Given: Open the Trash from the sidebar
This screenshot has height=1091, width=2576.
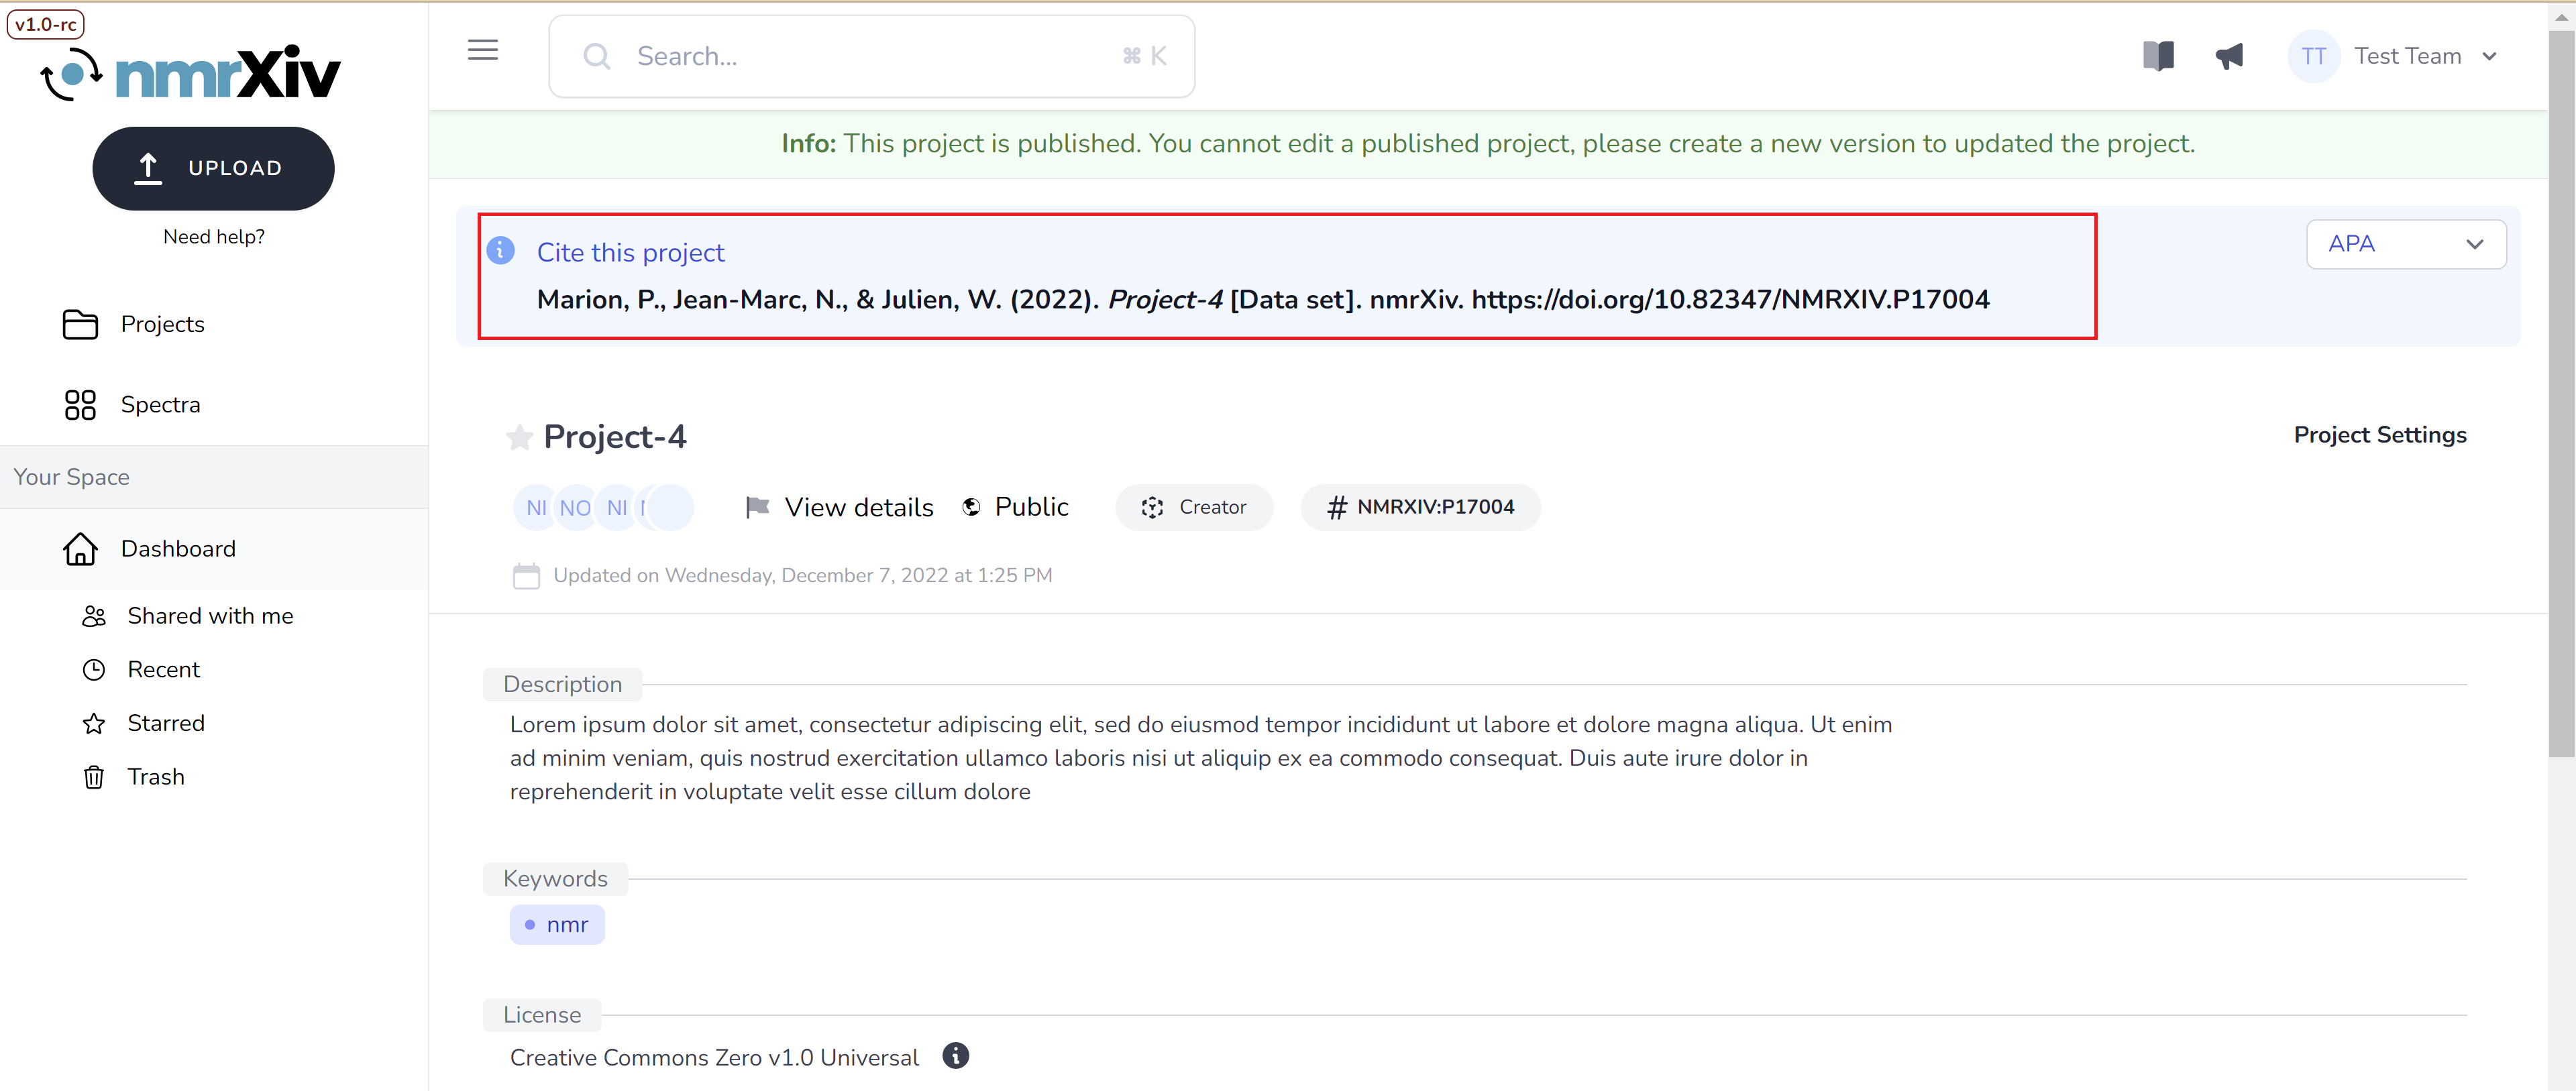Looking at the screenshot, I should 155,776.
